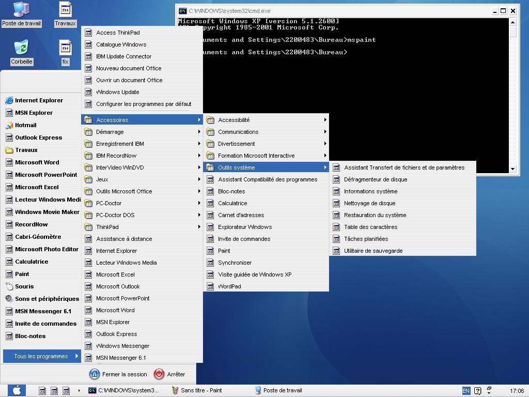The width and height of the screenshot is (529, 397).
Task: Open the Travaux desktop folder
Action: pos(65,13)
